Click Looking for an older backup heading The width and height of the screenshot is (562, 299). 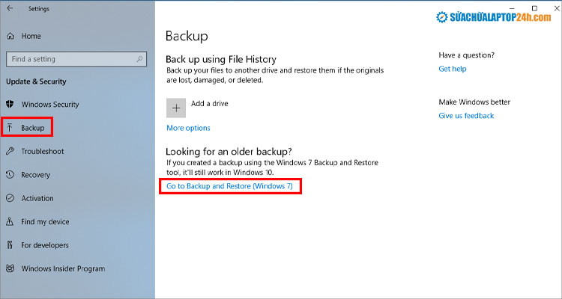point(229,152)
